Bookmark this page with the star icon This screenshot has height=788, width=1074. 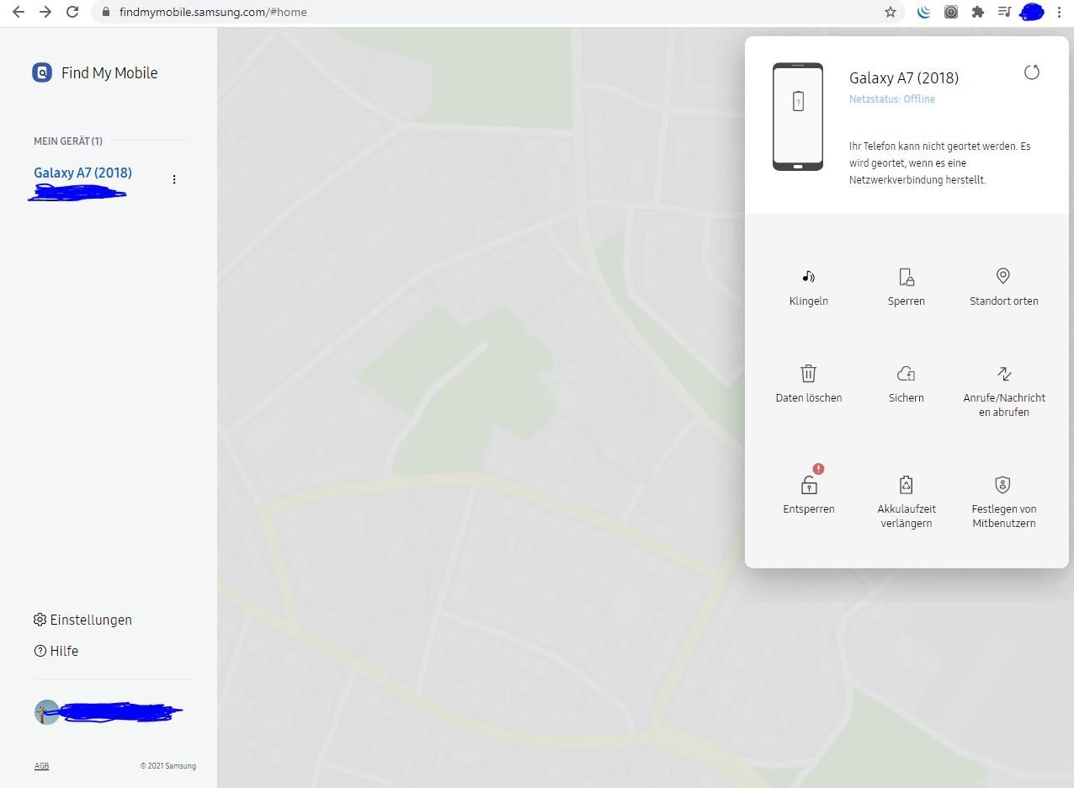(x=890, y=12)
